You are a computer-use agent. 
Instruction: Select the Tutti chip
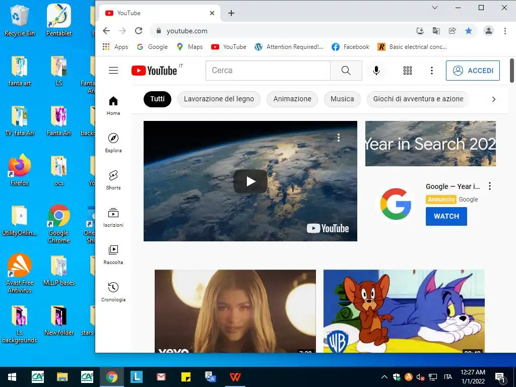click(x=157, y=99)
